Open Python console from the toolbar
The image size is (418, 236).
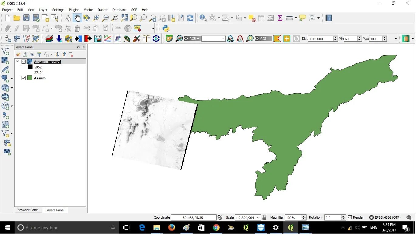point(166,28)
